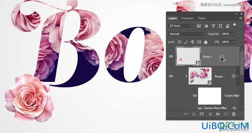This screenshot has width=252, height=133.
Task: Filter layers by shape layers
Action: tap(220, 26)
